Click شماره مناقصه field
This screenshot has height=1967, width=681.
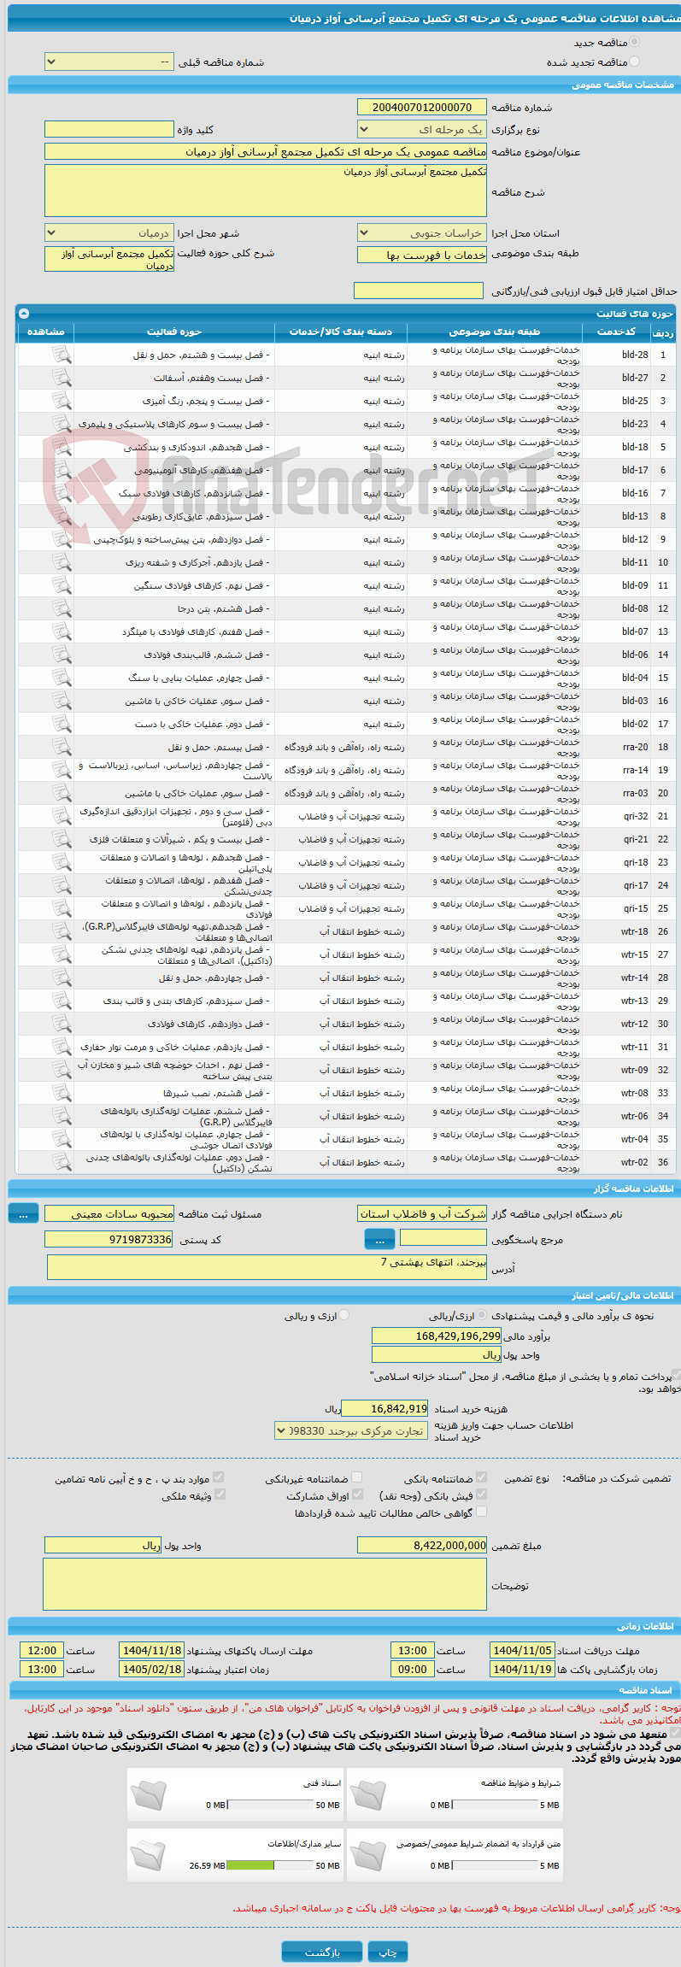(422, 107)
